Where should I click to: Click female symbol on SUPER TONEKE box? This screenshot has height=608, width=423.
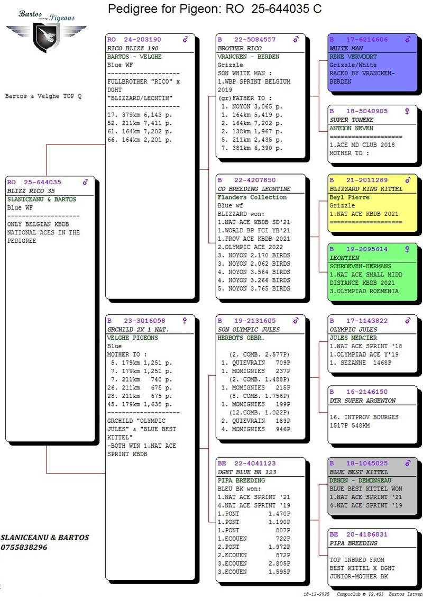407,111
